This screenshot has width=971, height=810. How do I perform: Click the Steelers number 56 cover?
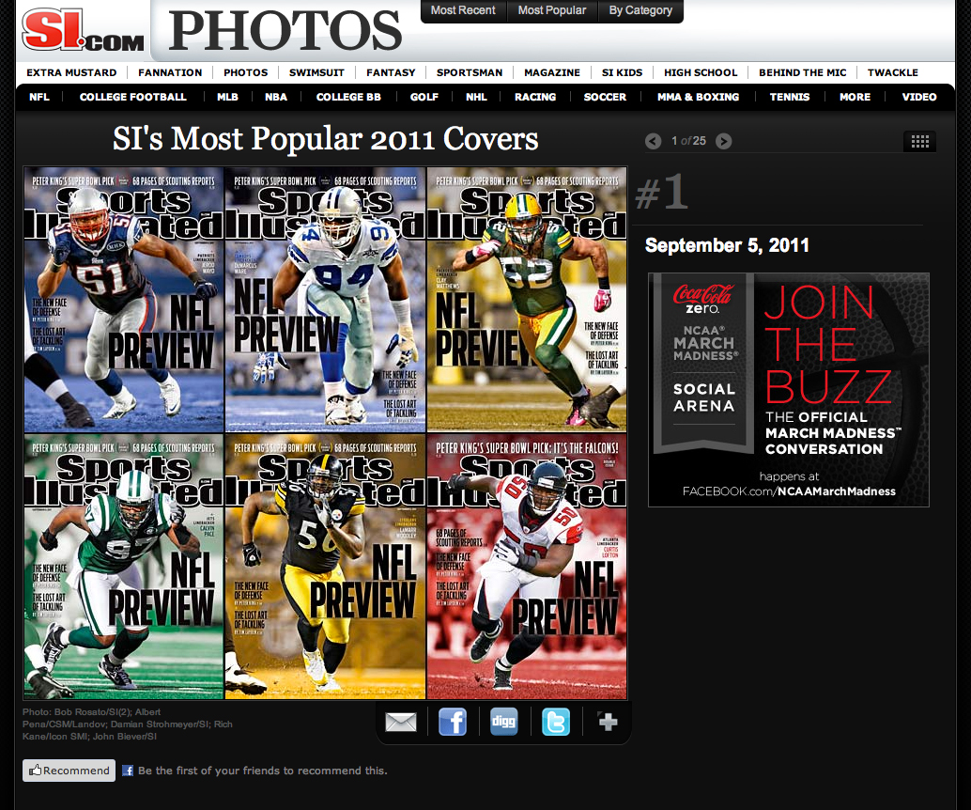(325, 567)
